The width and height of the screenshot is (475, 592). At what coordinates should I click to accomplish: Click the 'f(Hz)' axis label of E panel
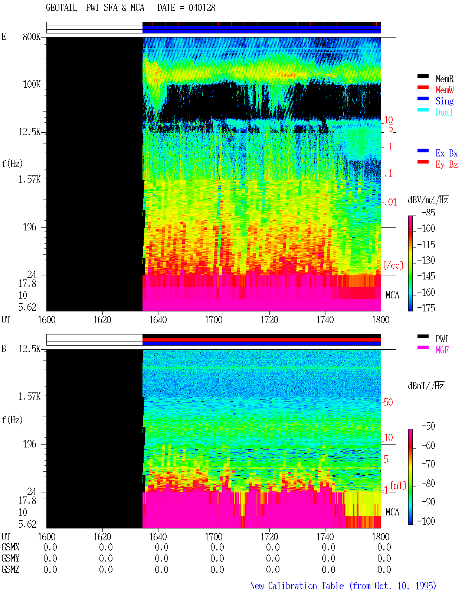click(x=12, y=164)
